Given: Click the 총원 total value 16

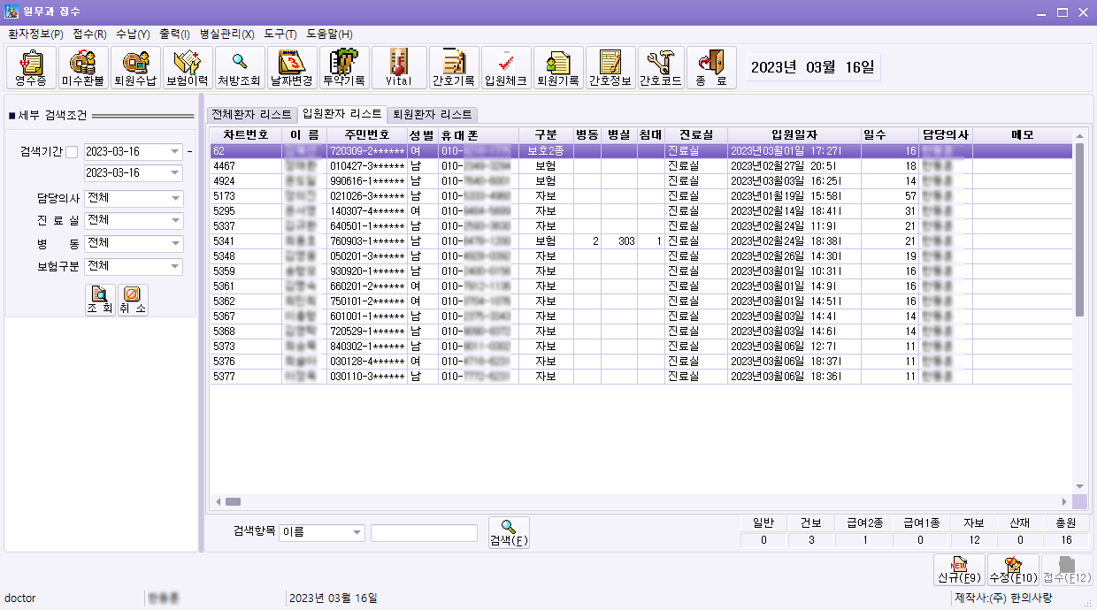Looking at the screenshot, I should [1065, 540].
